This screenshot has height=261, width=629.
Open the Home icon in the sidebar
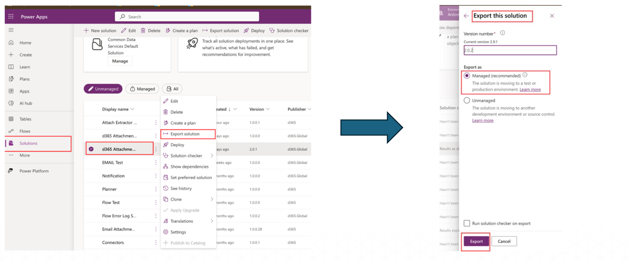(11, 43)
